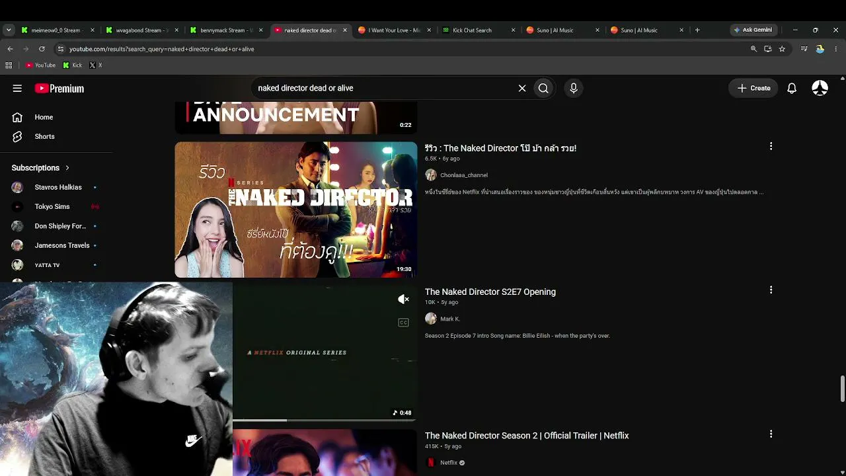Screen dimensions: 846x476
Task: Open the Kick bookmark
Action: click(73, 65)
